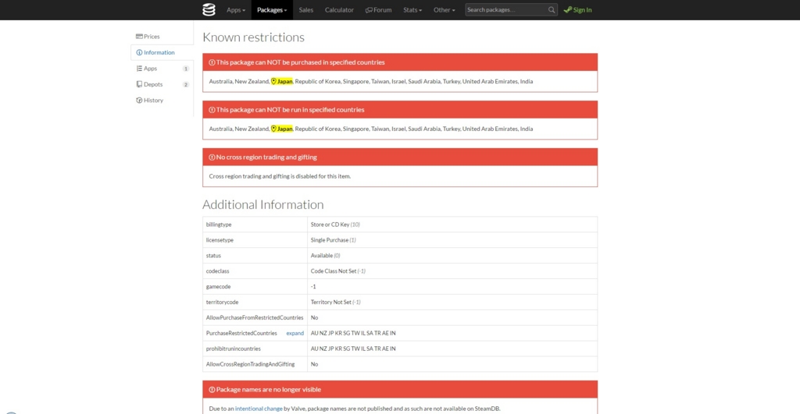This screenshot has height=414, width=800.
Task: Select the AllowPurchaseFromRestrictedCountries label
Action: [255, 318]
